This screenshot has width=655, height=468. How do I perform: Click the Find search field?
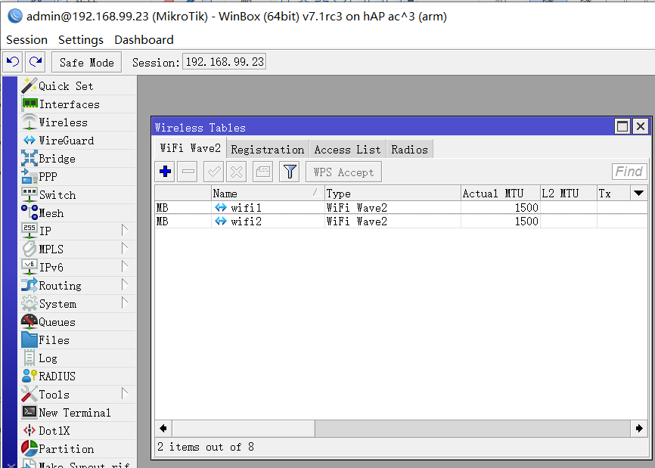[x=629, y=172]
